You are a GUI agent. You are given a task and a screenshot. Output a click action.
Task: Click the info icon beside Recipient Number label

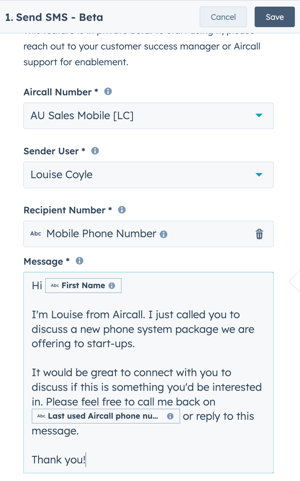121,210
